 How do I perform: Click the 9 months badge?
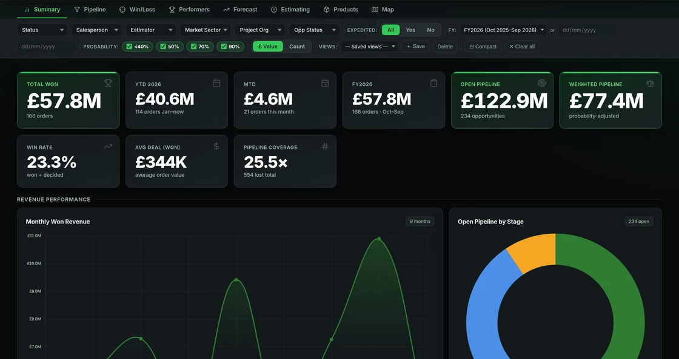(420, 221)
